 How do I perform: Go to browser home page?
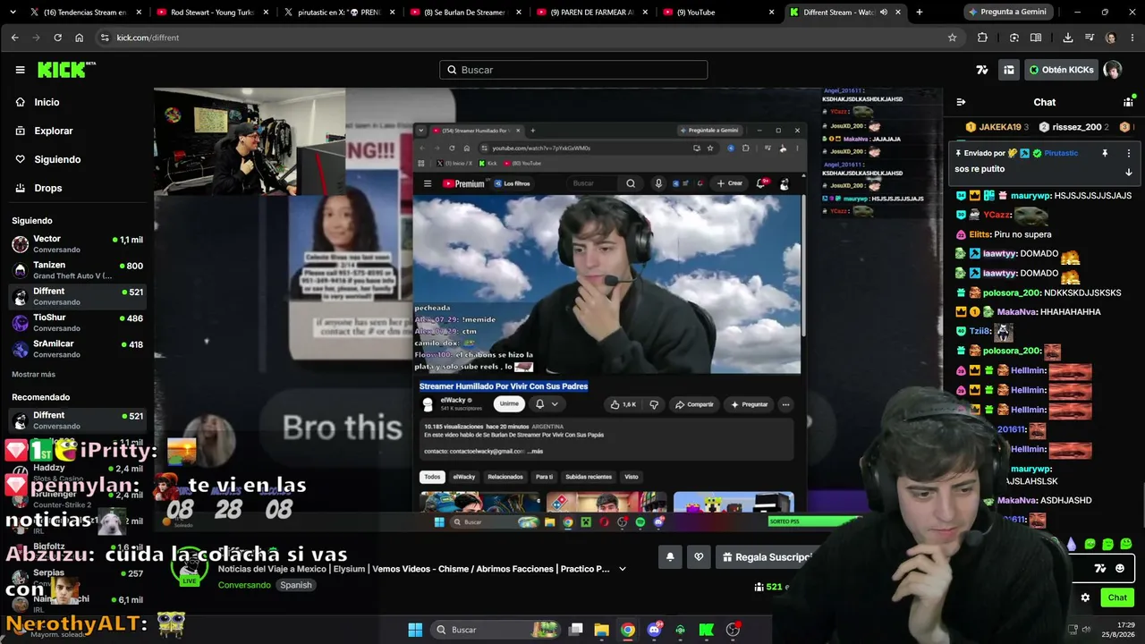pyautogui.click(x=79, y=38)
